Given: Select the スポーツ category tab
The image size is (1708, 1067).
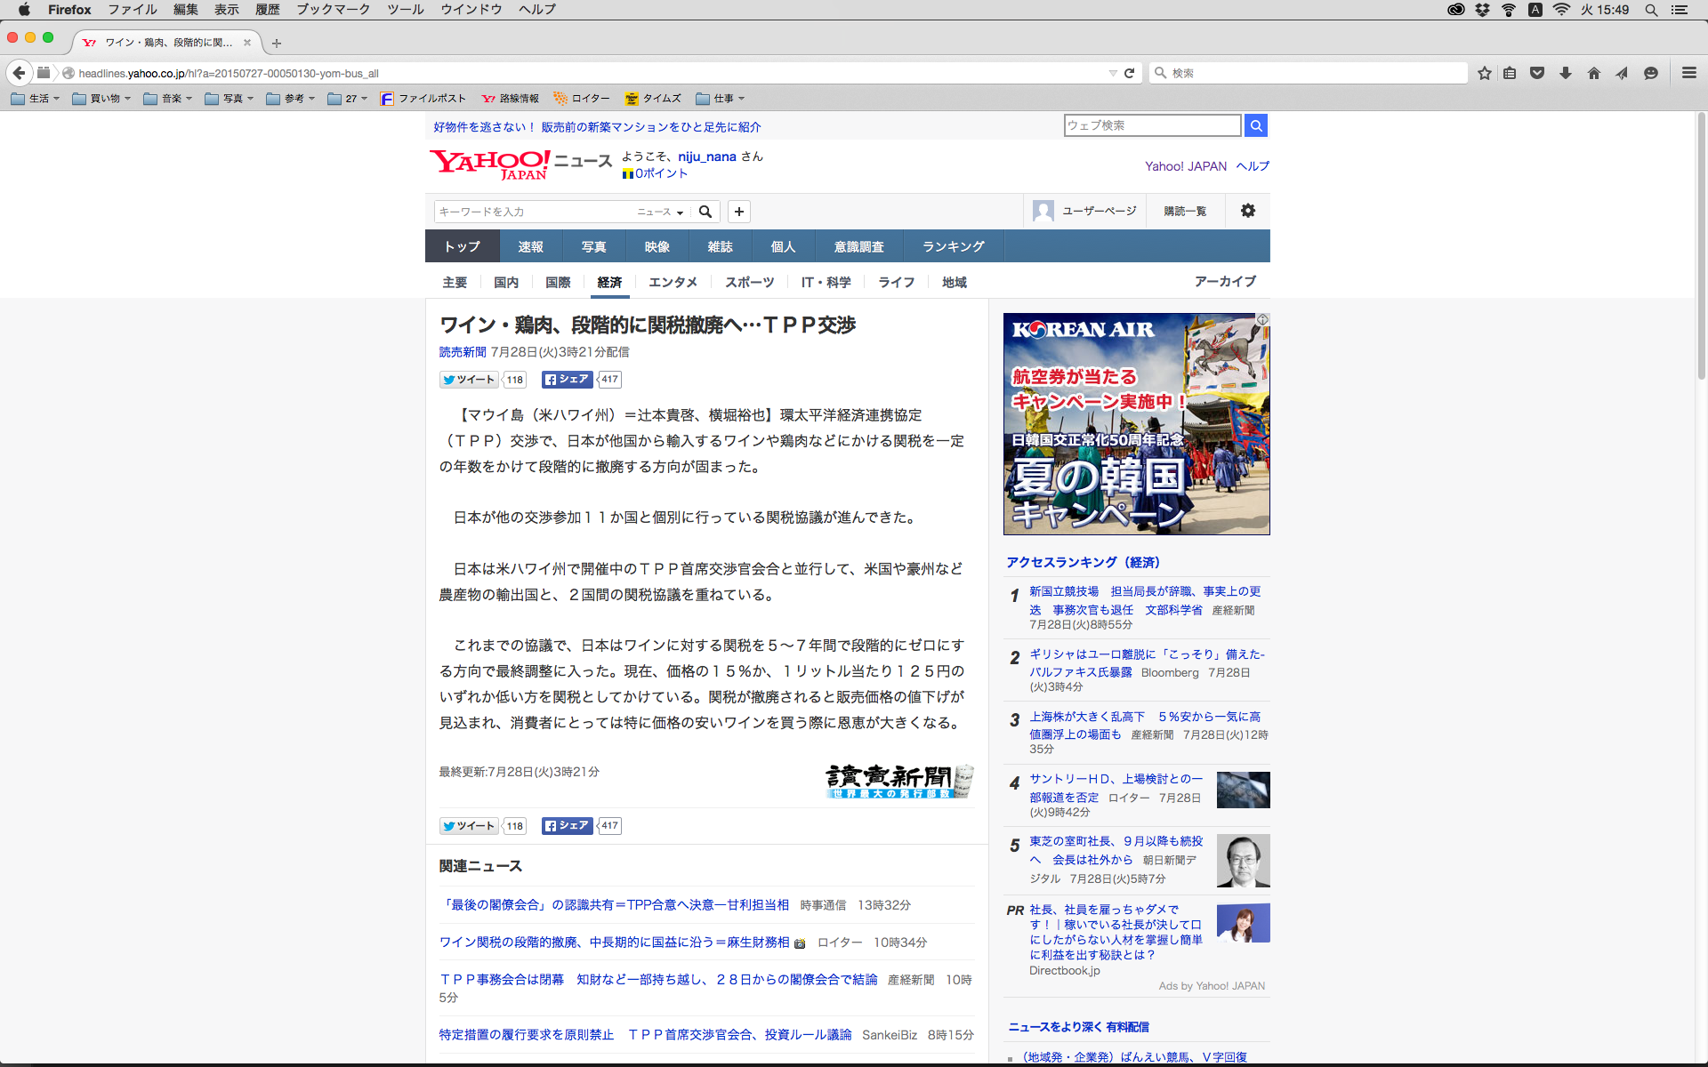Looking at the screenshot, I should (x=749, y=282).
